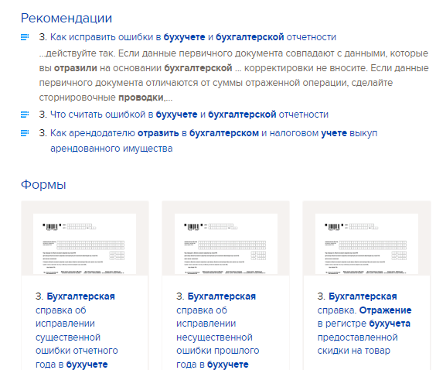Open form about 'существенной ошибки отчетного года'
This screenshot has width=436, height=370.
[x=77, y=331]
